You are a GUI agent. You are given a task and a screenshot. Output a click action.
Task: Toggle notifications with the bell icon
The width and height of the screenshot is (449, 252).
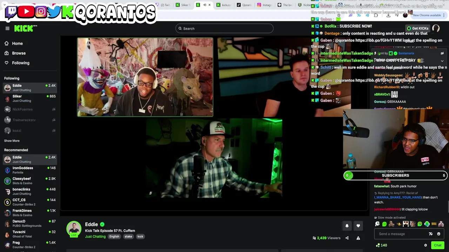click(x=347, y=226)
